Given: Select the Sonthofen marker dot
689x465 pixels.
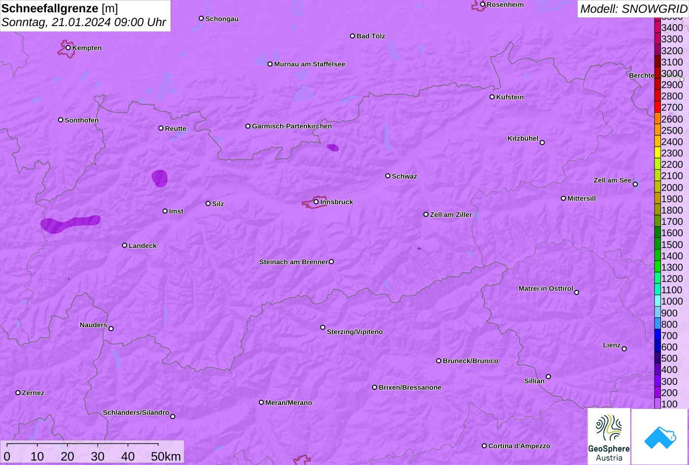Looking at the screenshot, I should 61,120.
